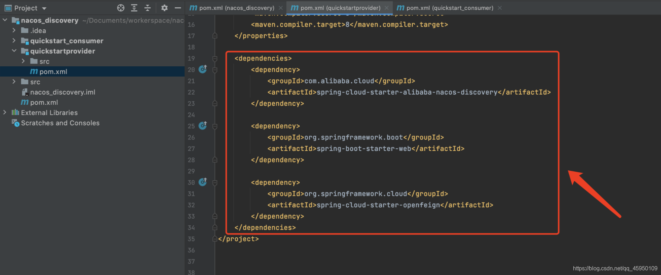Click org.springframework.cloud groupId text

click(356, 194)
